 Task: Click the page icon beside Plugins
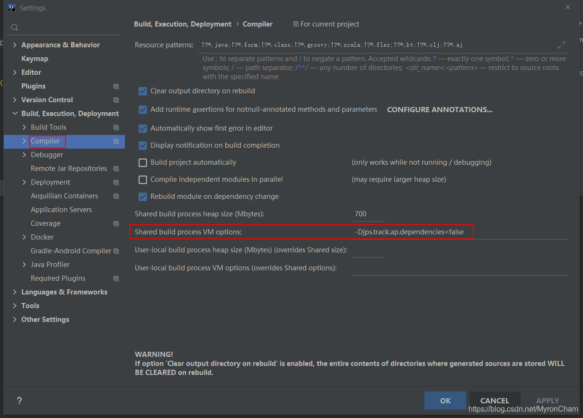[x=116, y=86]
